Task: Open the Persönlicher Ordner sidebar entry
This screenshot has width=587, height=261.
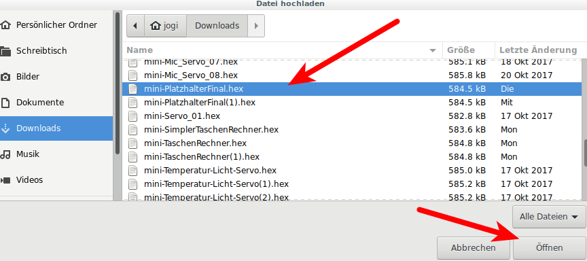Action: point(56,25)
